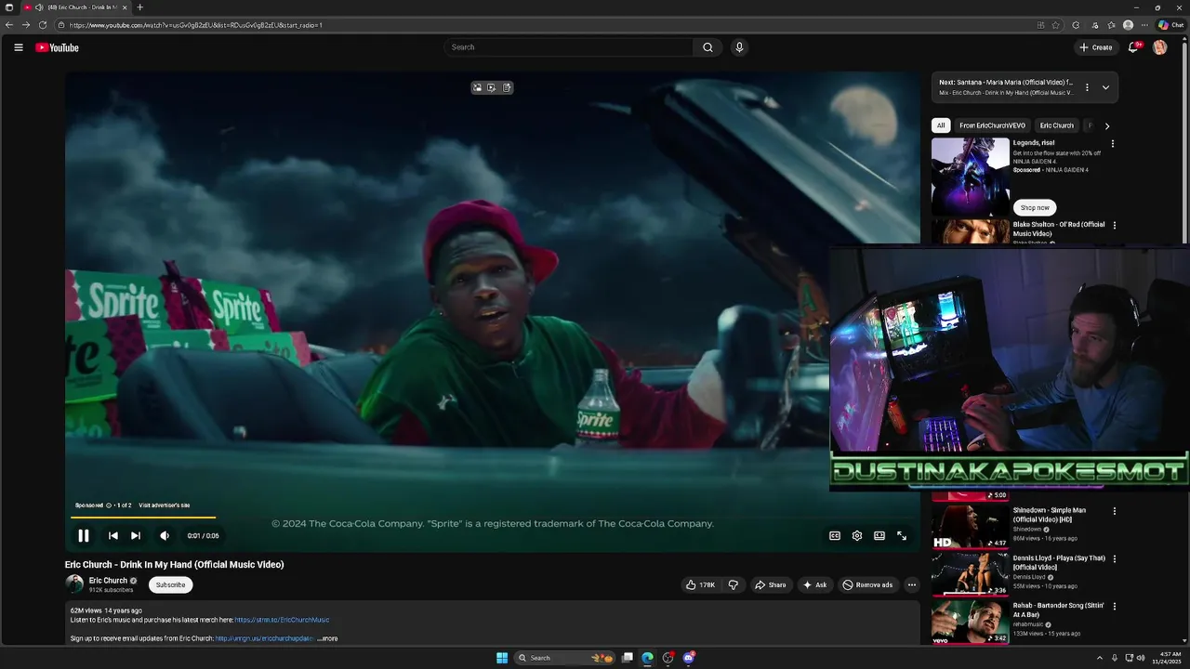
Task: Expand the Next up mix playlist chevron
Action: [1105, 87]
